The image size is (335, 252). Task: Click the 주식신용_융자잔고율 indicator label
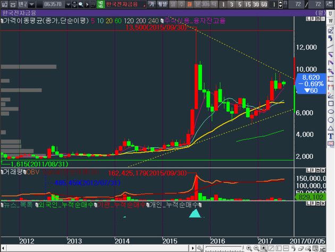click(195, 21)
